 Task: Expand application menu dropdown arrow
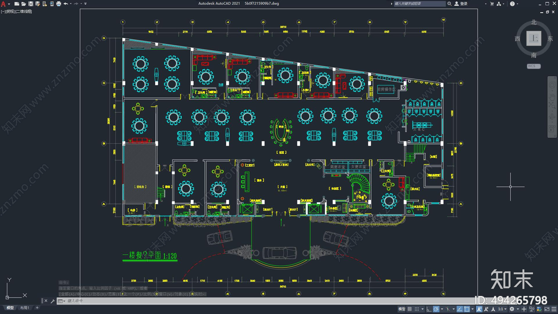point(9,4)
